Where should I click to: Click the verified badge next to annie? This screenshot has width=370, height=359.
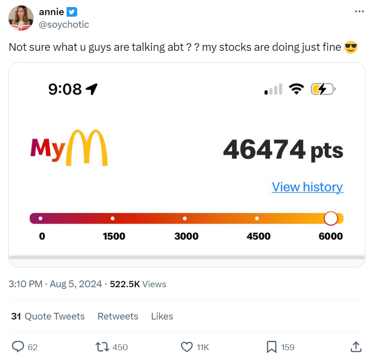[71, 11]
